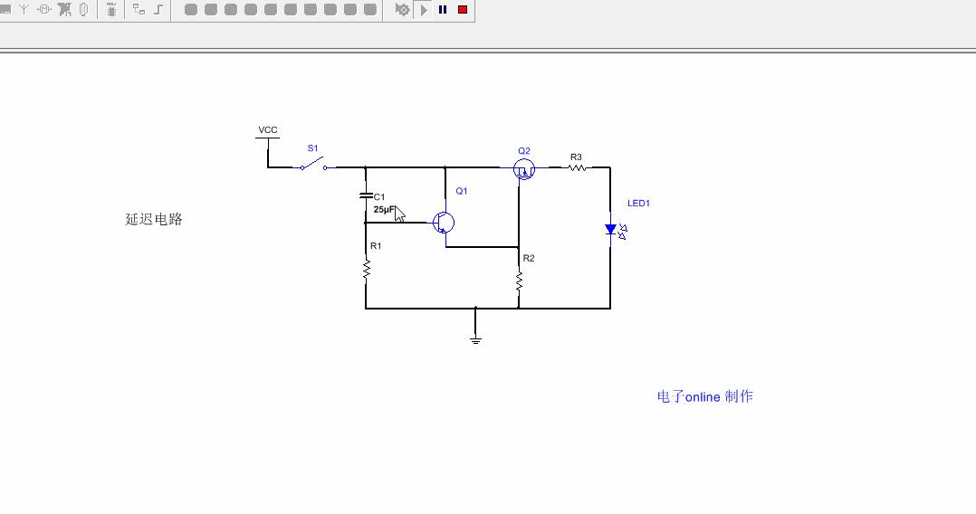
Task: Select resistor R2 zigzag symbol
Action: pos(519,282)
